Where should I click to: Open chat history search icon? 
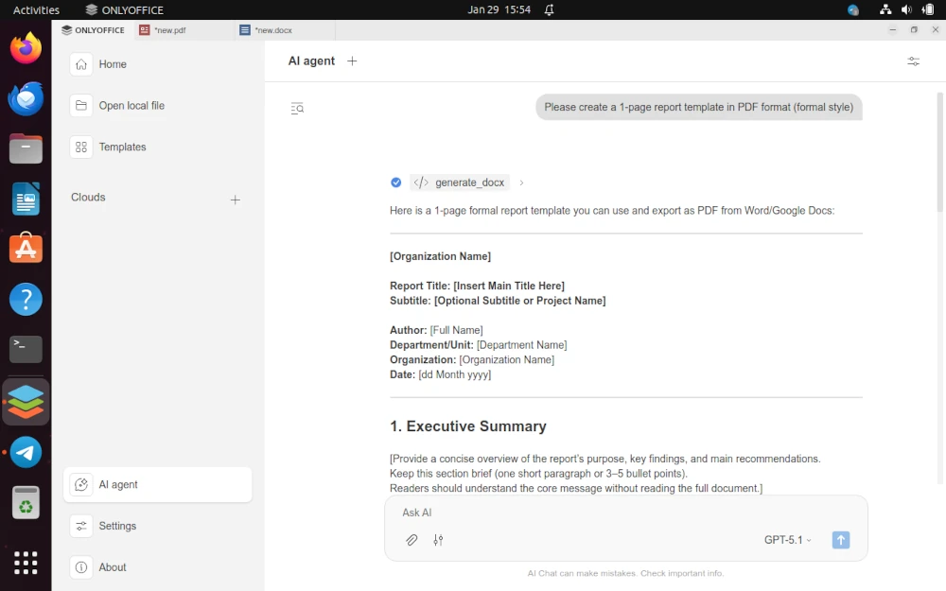point(297,108)
